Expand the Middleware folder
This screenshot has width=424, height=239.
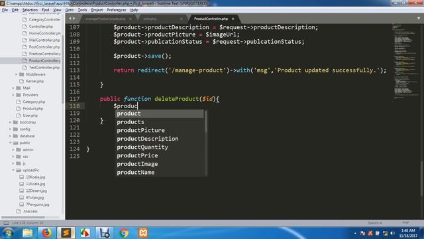tap(16, 74)
